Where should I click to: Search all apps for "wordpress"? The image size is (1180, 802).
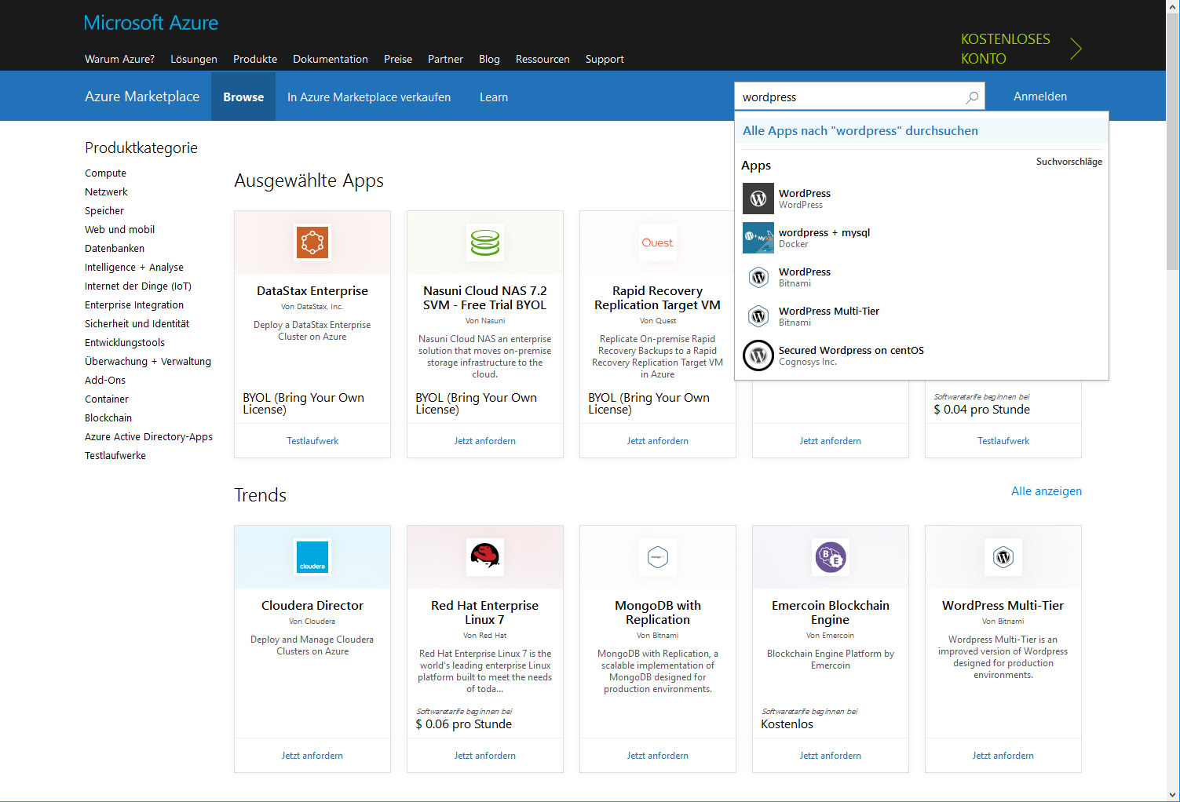860,131
